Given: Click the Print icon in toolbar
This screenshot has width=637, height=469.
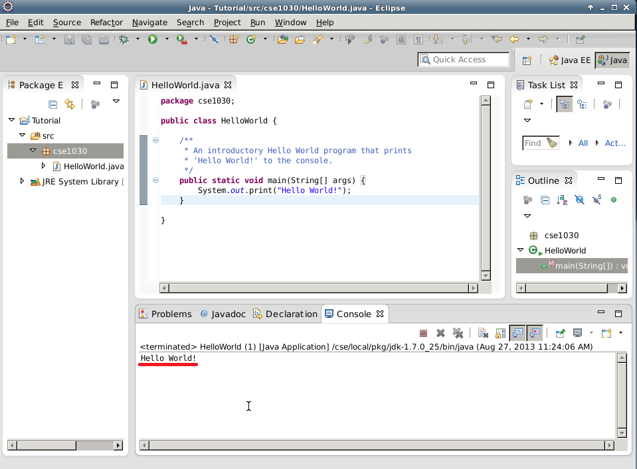Looking at the screenshot, I should pyautogui.click(x=104, y=39).
